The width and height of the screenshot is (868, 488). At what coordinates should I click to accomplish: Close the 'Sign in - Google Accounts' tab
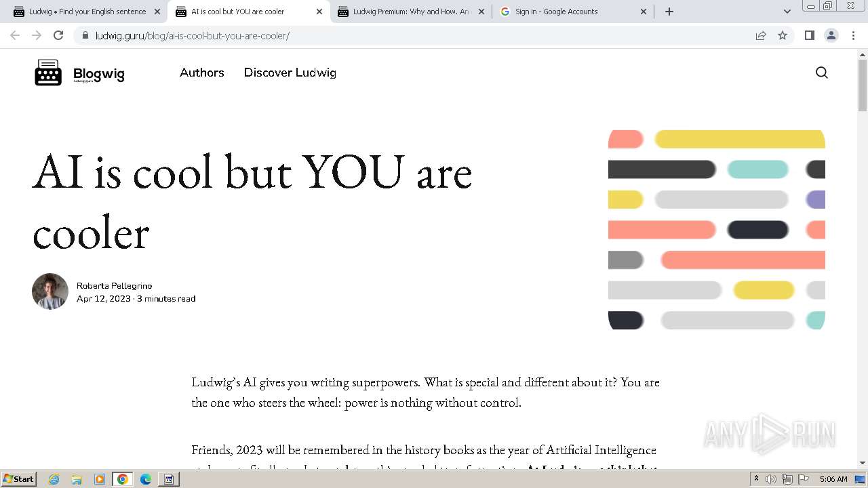644,12
